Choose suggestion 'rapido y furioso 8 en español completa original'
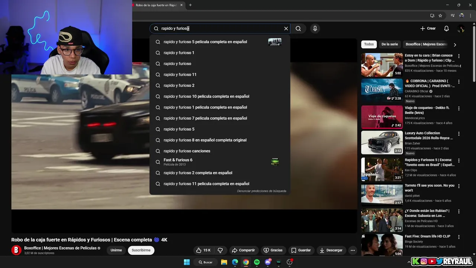Viewport: 476px width, 268px height. pos(220,140)
